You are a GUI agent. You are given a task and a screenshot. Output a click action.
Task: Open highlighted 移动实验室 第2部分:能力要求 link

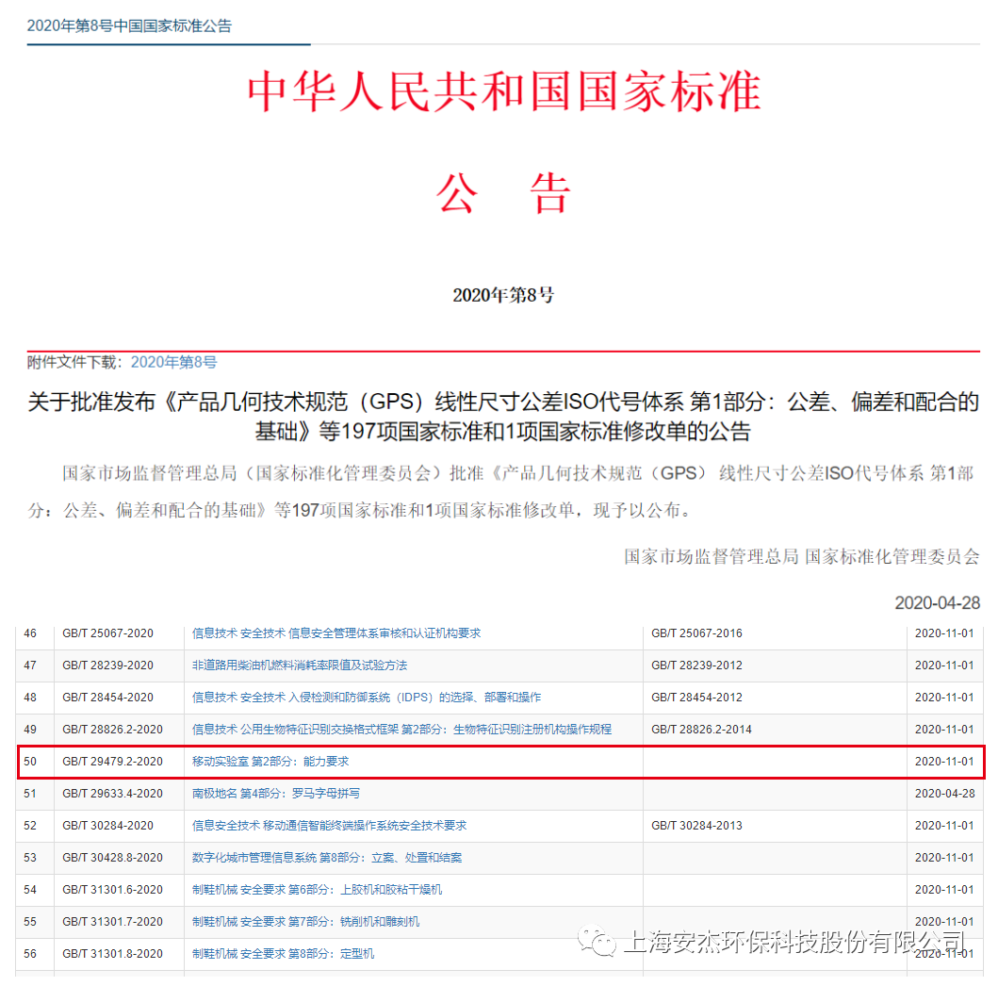click(270, 762)
